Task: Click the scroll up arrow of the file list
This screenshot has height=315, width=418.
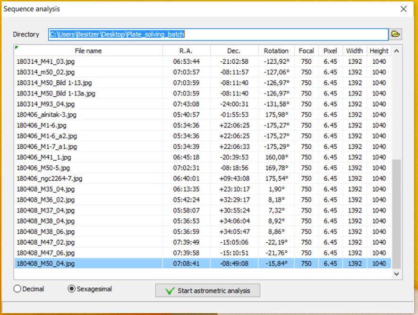Action: pos(396,51)
